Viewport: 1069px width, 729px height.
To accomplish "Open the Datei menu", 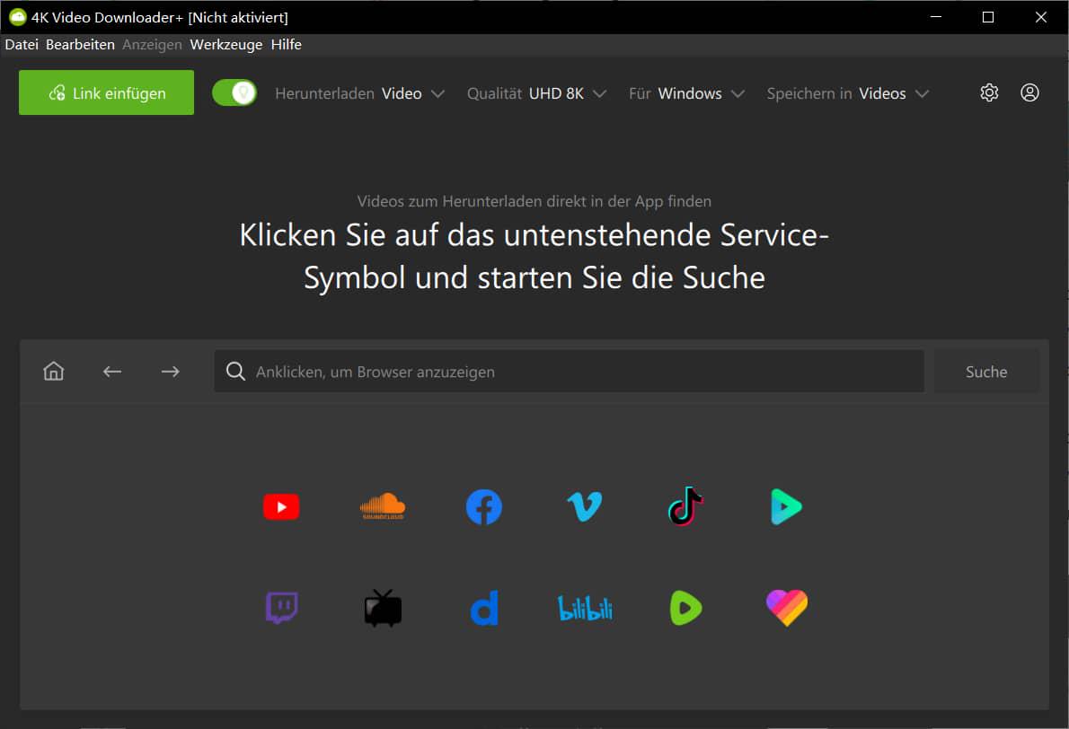I will (22, 44).
